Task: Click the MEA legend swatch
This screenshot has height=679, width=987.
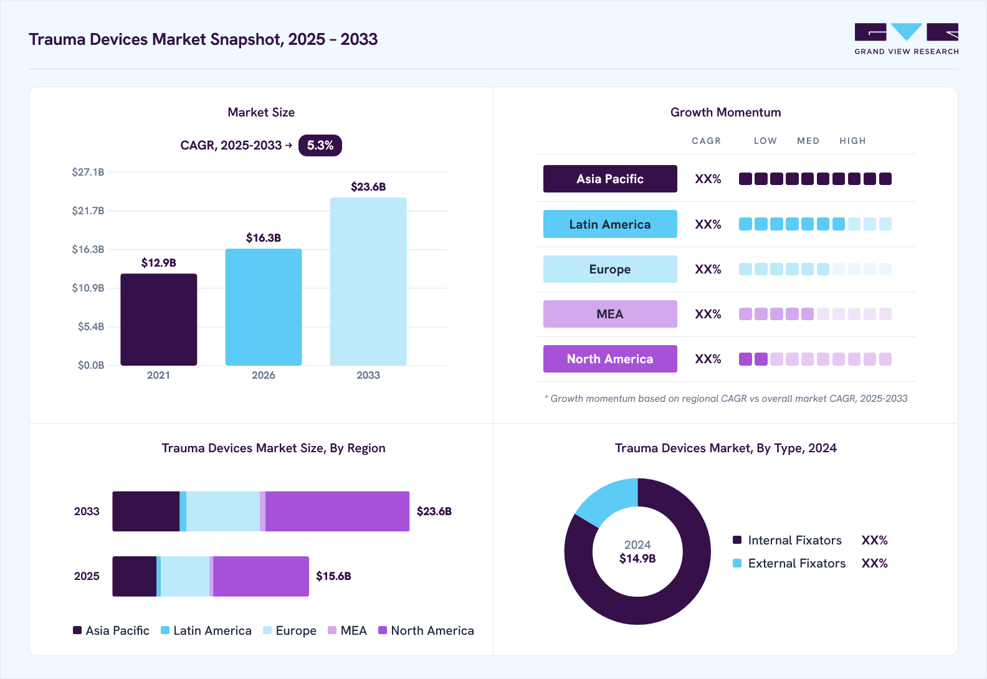Action: point(332,630)
